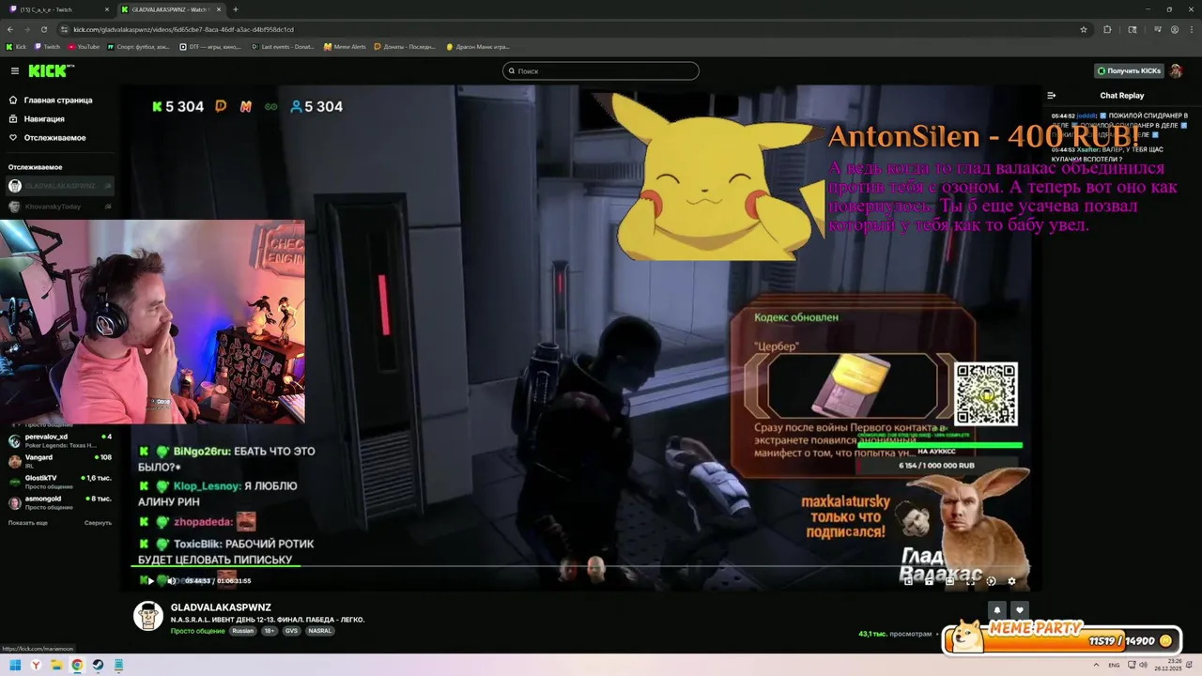This screenshot has width=1202, height=676.
Task: Open Windows Start menu
Action: (x=15, y=665)
